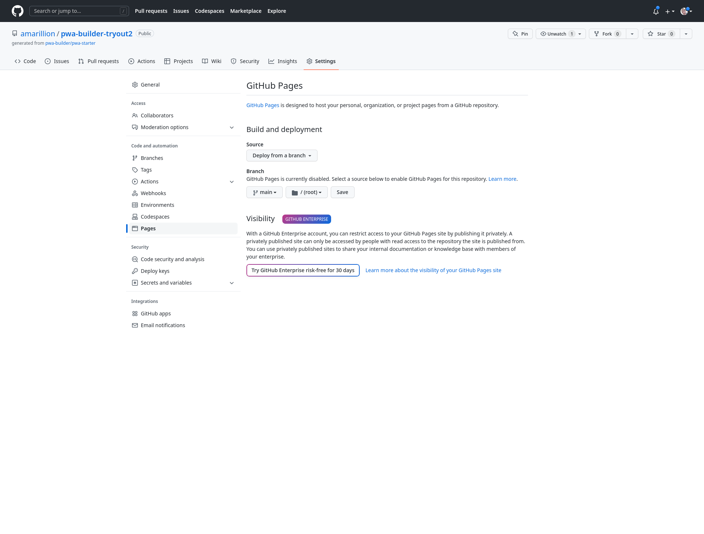The image size is (704, 534).
Task: Expand the Actions settings submenu
Action: (x=232, y=182)
